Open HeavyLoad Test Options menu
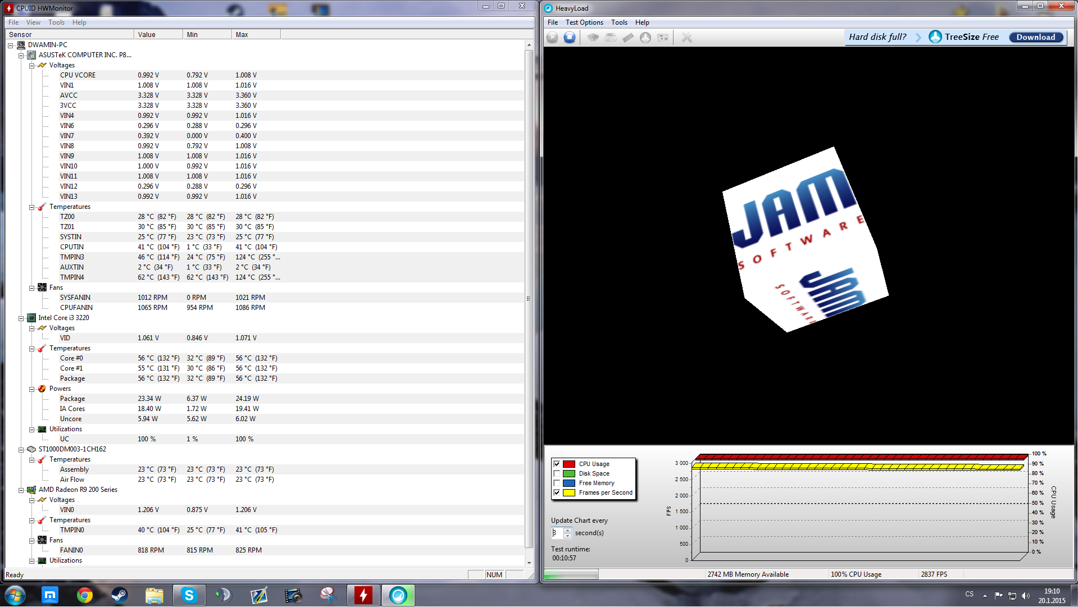1078x607 pixels. point(584,22)
